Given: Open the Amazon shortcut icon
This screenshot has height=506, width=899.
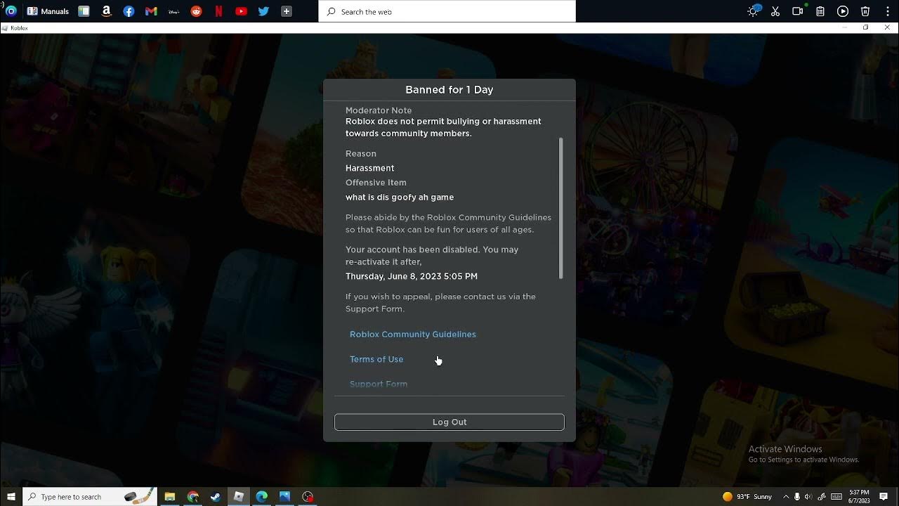Looking at the screenshot, I should (x=106, y=11).
